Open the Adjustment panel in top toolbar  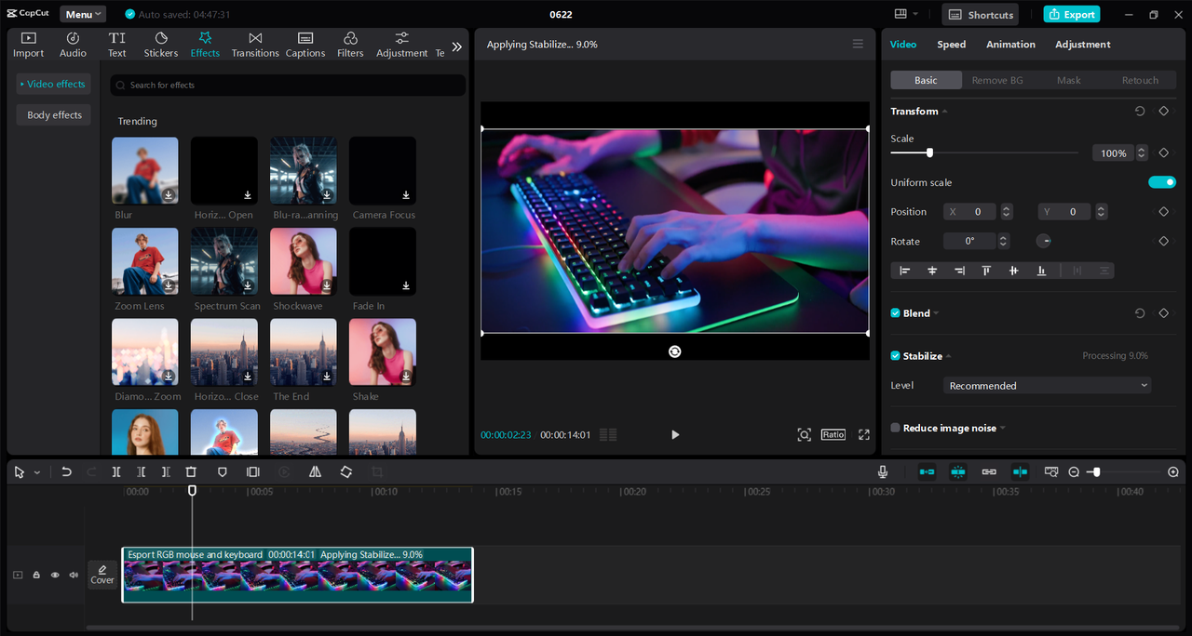(401, 45)
